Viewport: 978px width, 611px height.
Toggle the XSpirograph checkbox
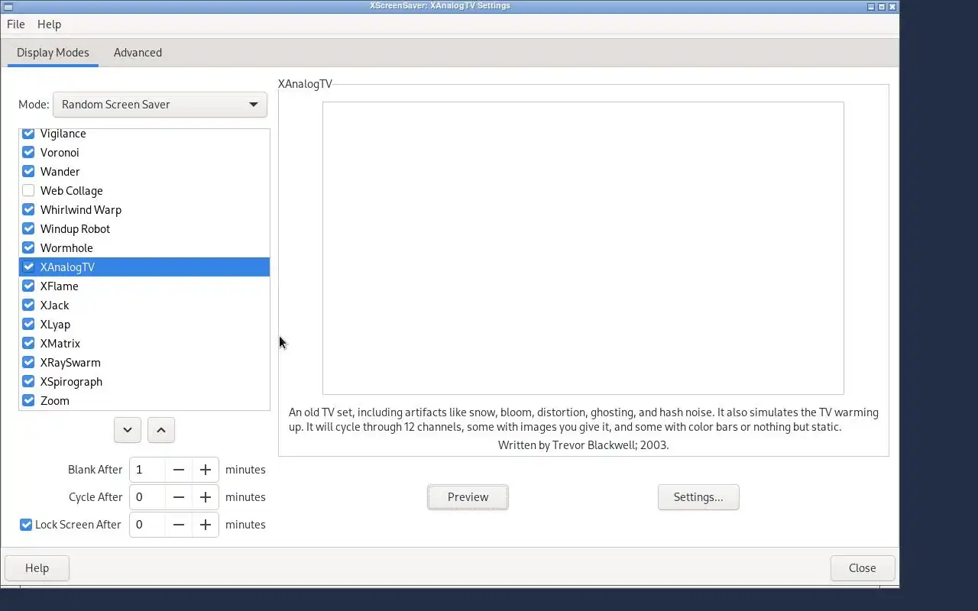pyautogui.click(x=28, y=382)
